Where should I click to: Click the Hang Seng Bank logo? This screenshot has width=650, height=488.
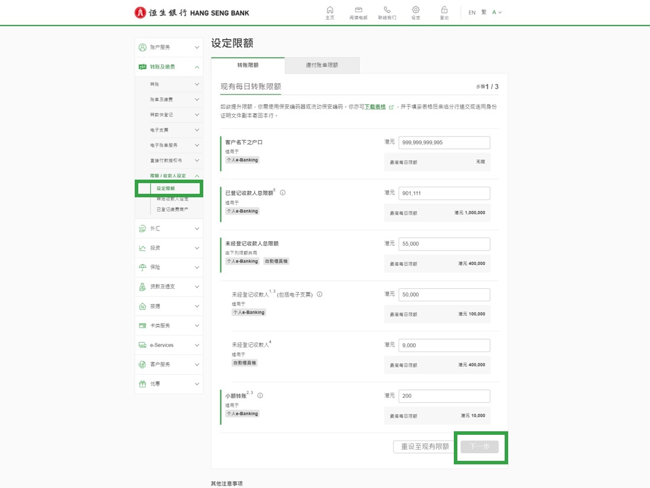[x=191, y=12]
